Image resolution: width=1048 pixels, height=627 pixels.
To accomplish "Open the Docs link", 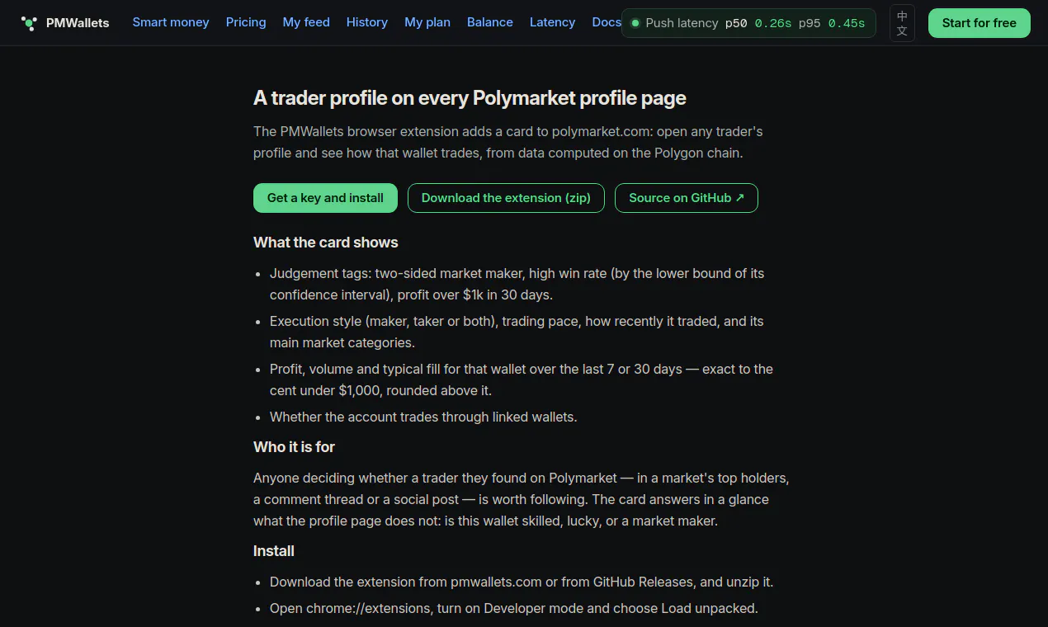I will coord(607,22).
